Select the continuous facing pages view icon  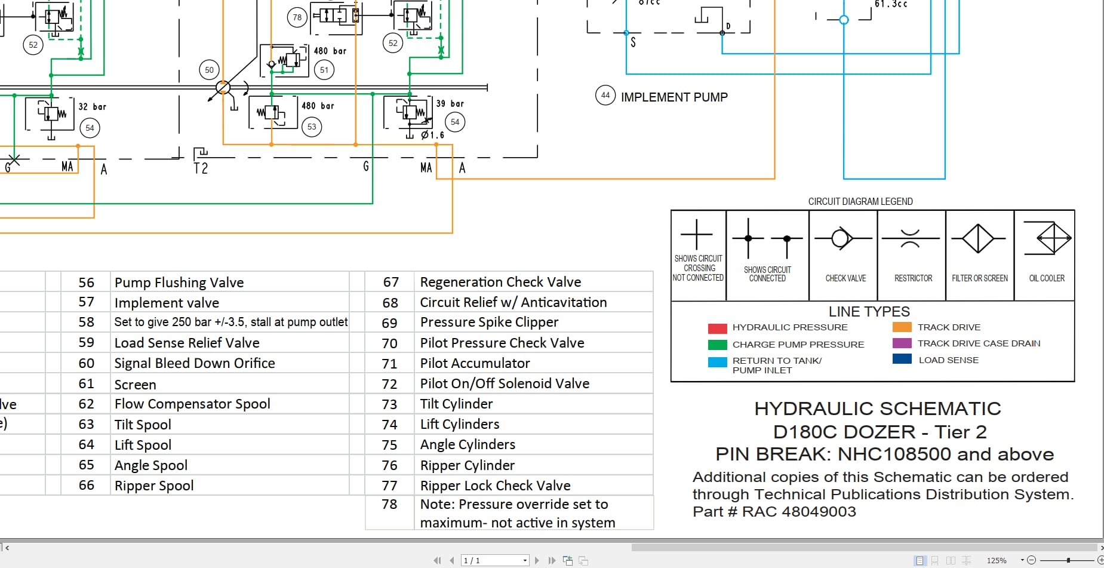point(967,560)
